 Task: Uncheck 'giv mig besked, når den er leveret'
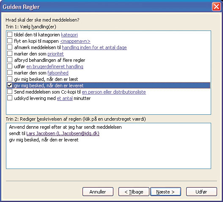[10, 85]
